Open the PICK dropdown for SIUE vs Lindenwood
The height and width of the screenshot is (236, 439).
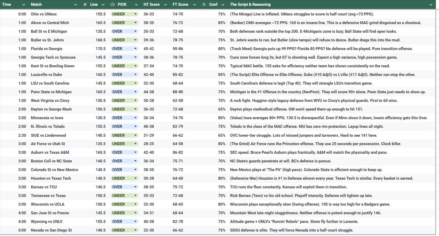pyautogui.click(x=135, y=135)
